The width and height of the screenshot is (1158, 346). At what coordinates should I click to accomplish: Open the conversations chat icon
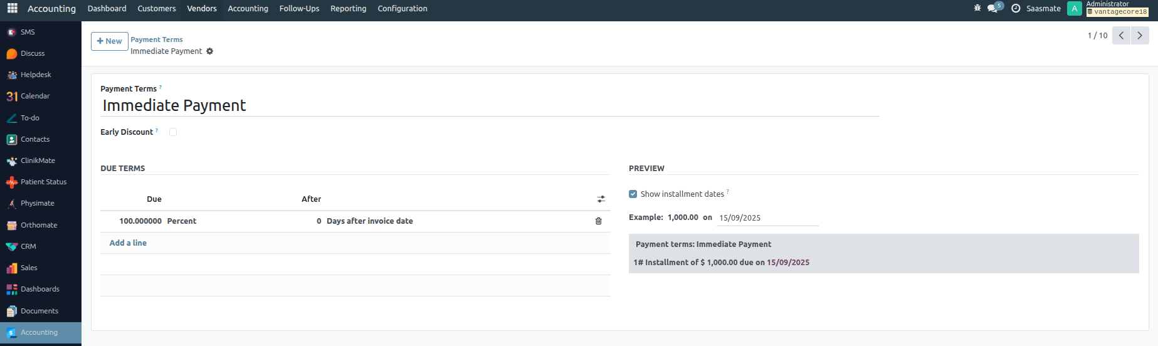[993, 8]
